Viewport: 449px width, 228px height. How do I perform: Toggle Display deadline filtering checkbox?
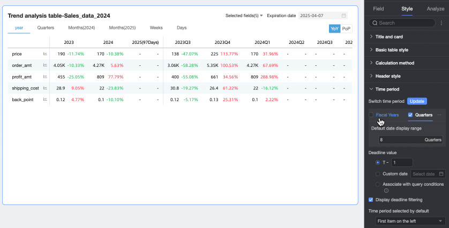pos(371,200)
